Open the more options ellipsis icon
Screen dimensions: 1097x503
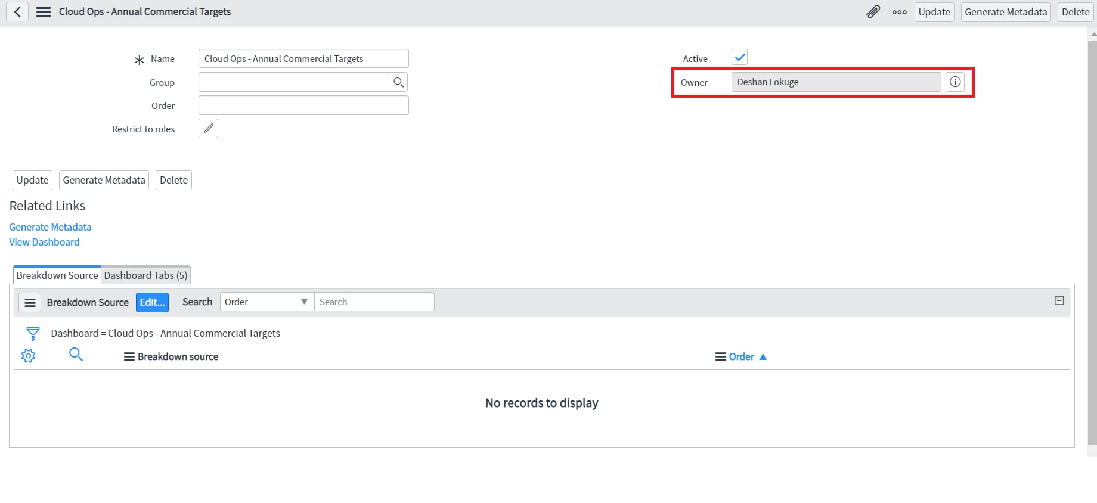900,12
